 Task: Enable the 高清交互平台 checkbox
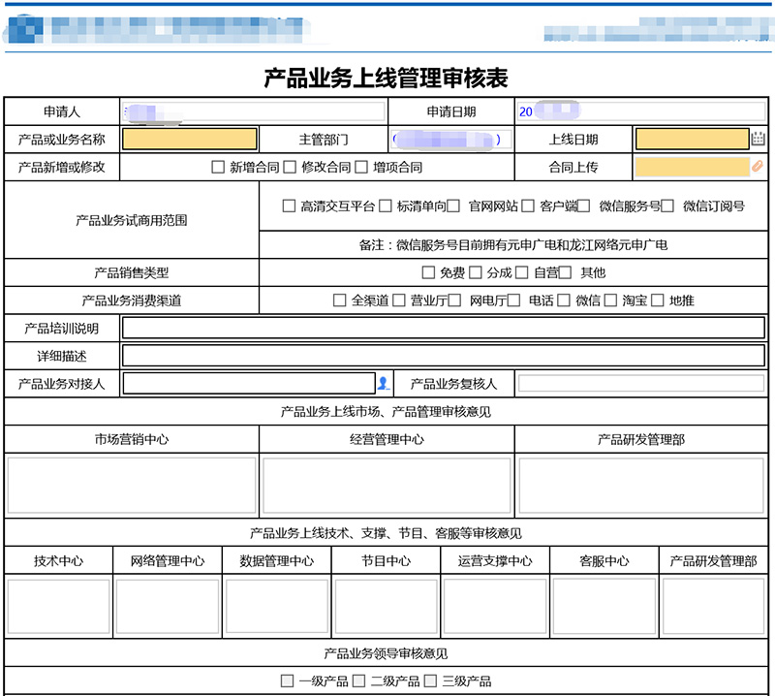click(289, 206)
